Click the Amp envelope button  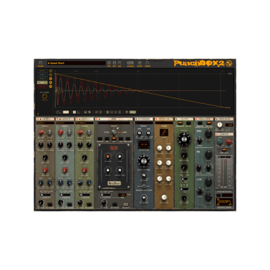(133, 112)
